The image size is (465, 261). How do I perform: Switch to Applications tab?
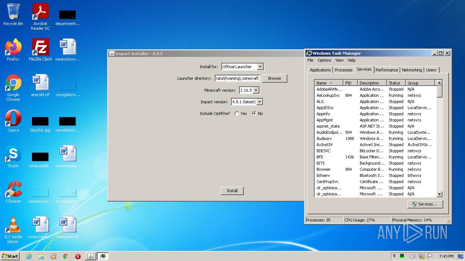coord(320,70)
